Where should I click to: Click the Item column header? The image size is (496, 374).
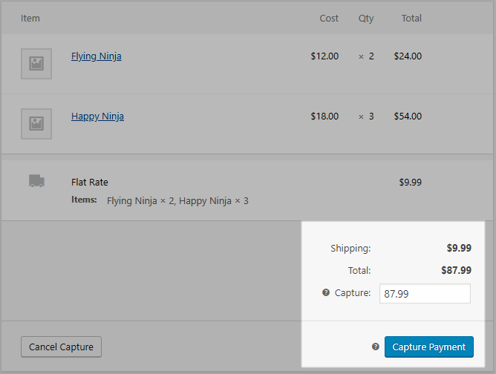[x=30, y=19]
